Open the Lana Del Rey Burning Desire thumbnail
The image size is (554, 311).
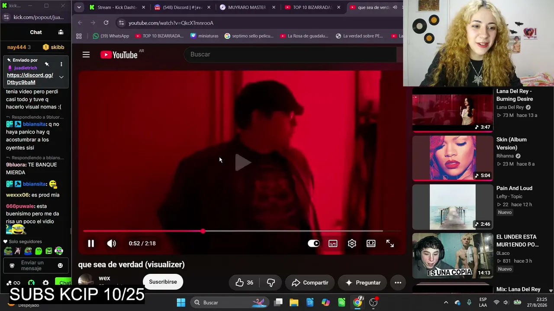(452, 110)
